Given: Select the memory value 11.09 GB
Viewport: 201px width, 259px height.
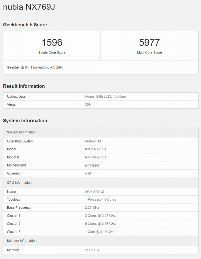Looking at the screenshot, I should click(x=92, y=250).
